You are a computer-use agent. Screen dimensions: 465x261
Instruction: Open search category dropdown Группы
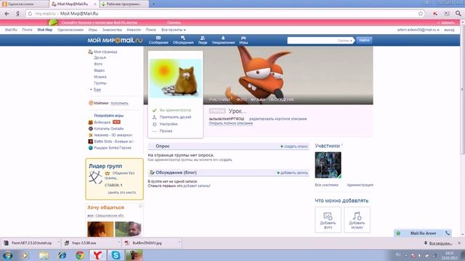(x=345, y=41)
